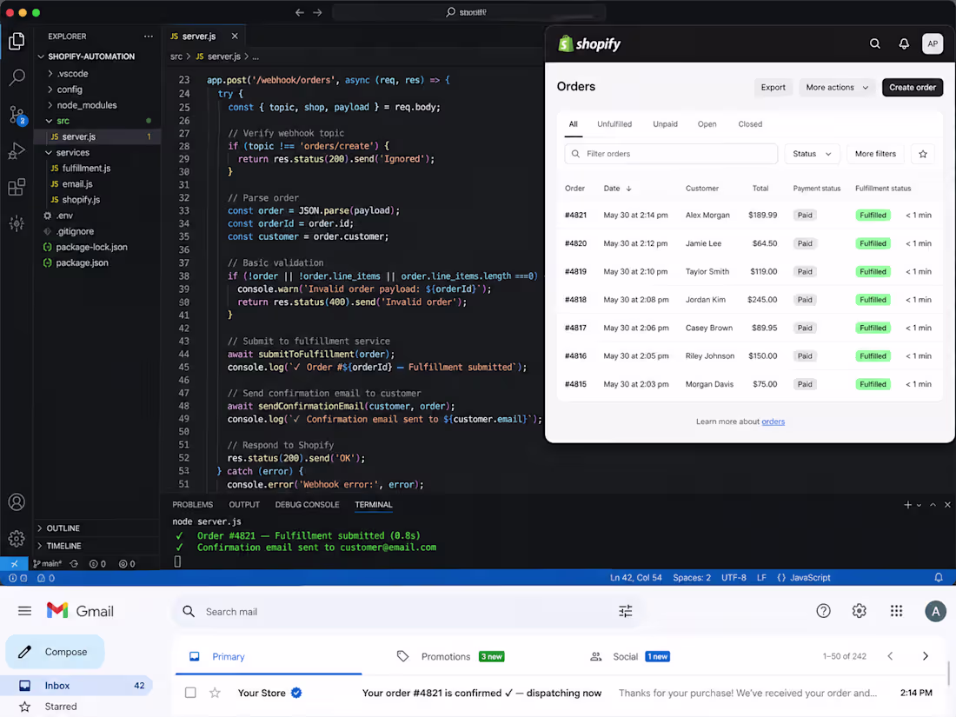Viewport: 956px width, 717px height.
Task: Switch to the PROBLEMS panel tab
Action: coord(193,505)
